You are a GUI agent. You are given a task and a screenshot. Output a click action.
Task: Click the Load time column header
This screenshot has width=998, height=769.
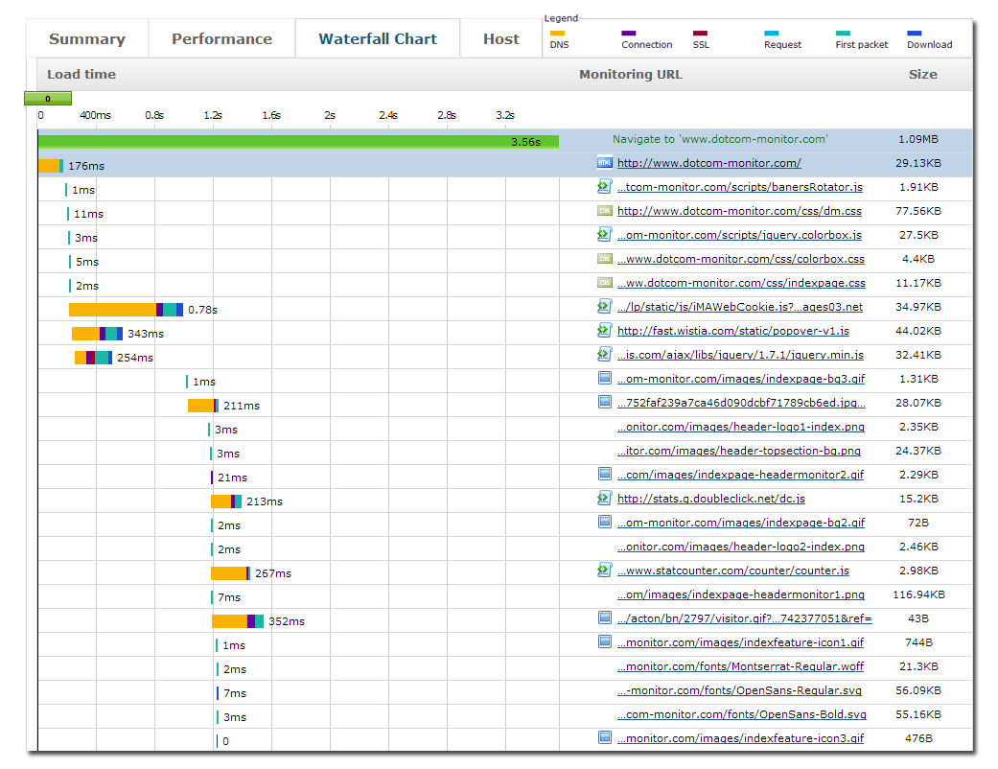pos(81,74)
